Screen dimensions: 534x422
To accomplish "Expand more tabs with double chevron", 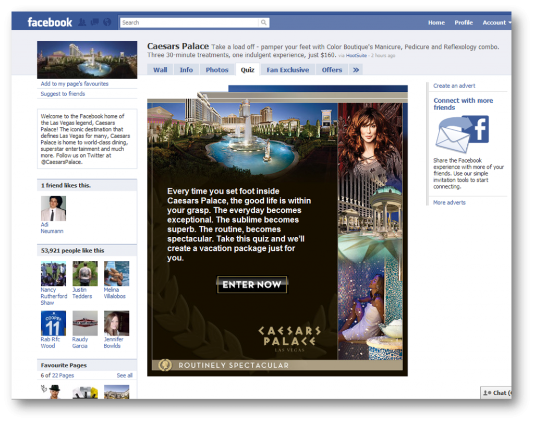I will point(356,70).
